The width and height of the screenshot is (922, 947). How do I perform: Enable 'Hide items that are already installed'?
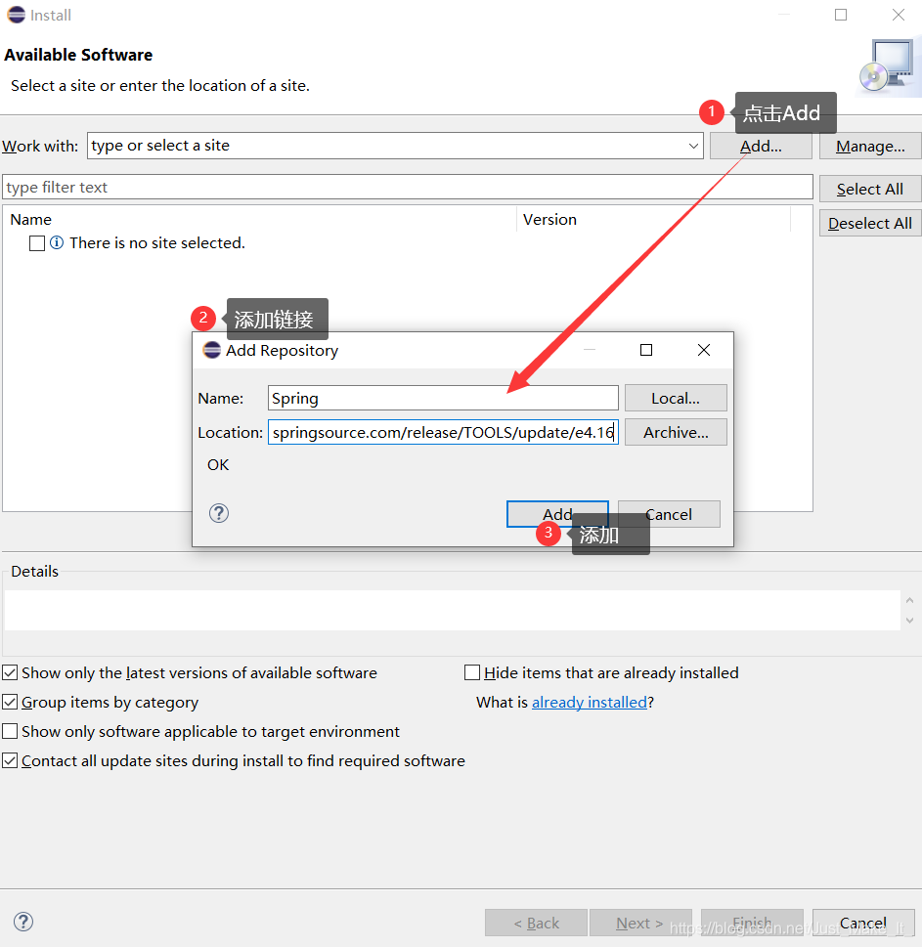472,672
